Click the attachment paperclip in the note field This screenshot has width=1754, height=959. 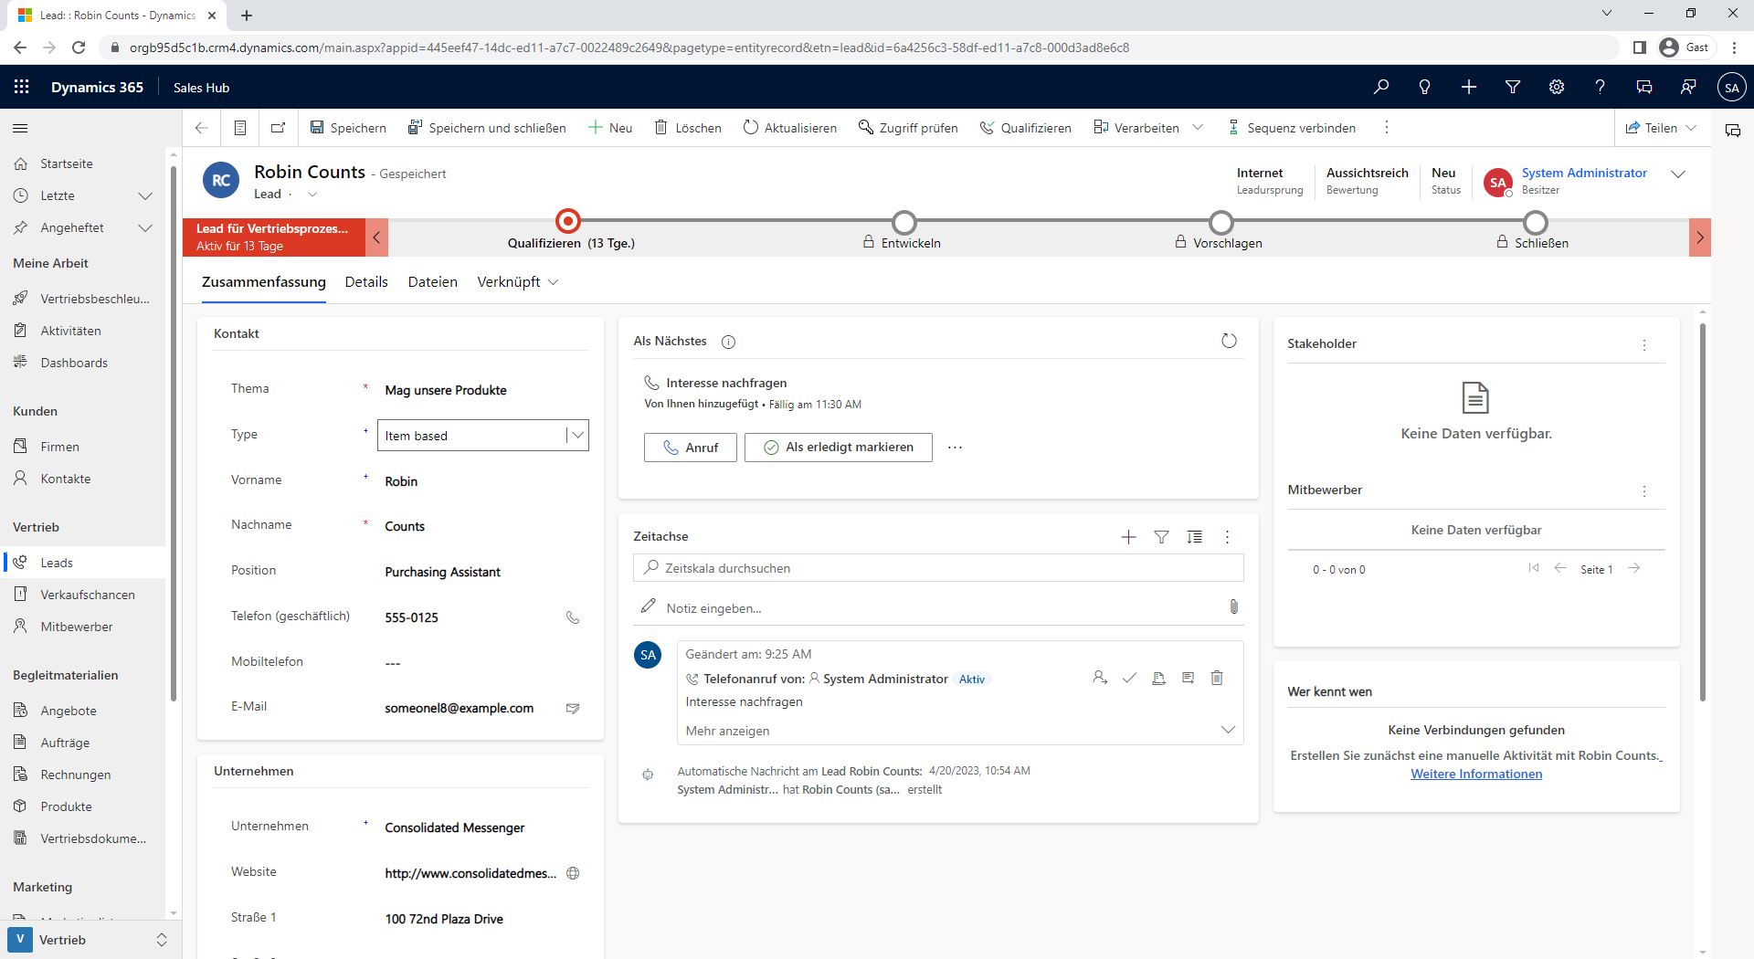[x=1233, y=607]
